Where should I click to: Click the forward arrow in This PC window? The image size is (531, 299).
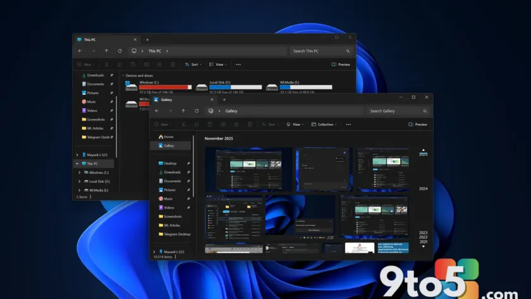pos(93,51)
